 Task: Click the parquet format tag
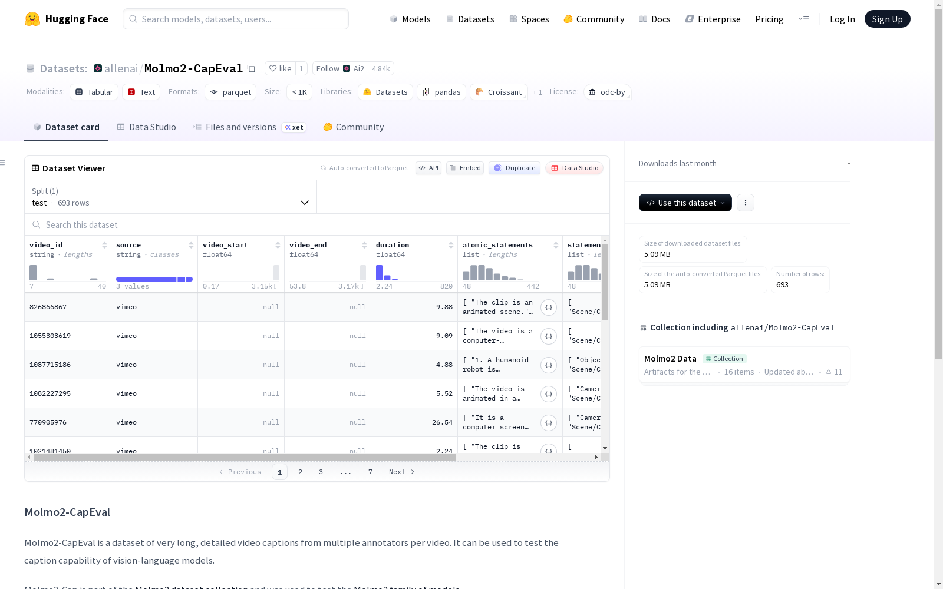tap(230, 92)
